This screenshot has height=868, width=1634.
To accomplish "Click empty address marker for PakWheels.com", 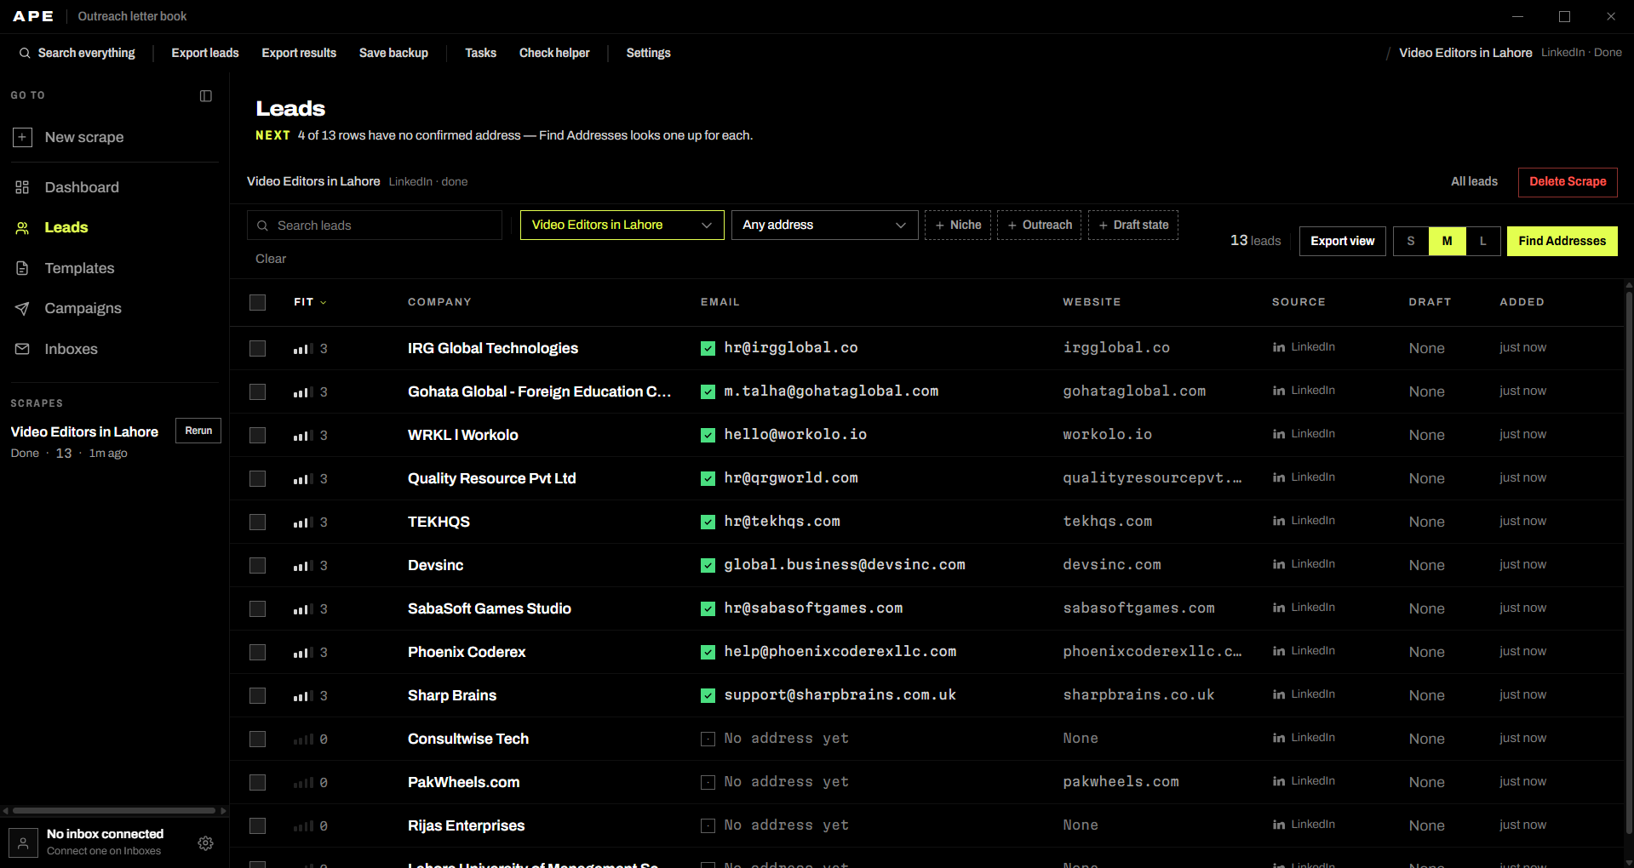I will coord(708,782).
